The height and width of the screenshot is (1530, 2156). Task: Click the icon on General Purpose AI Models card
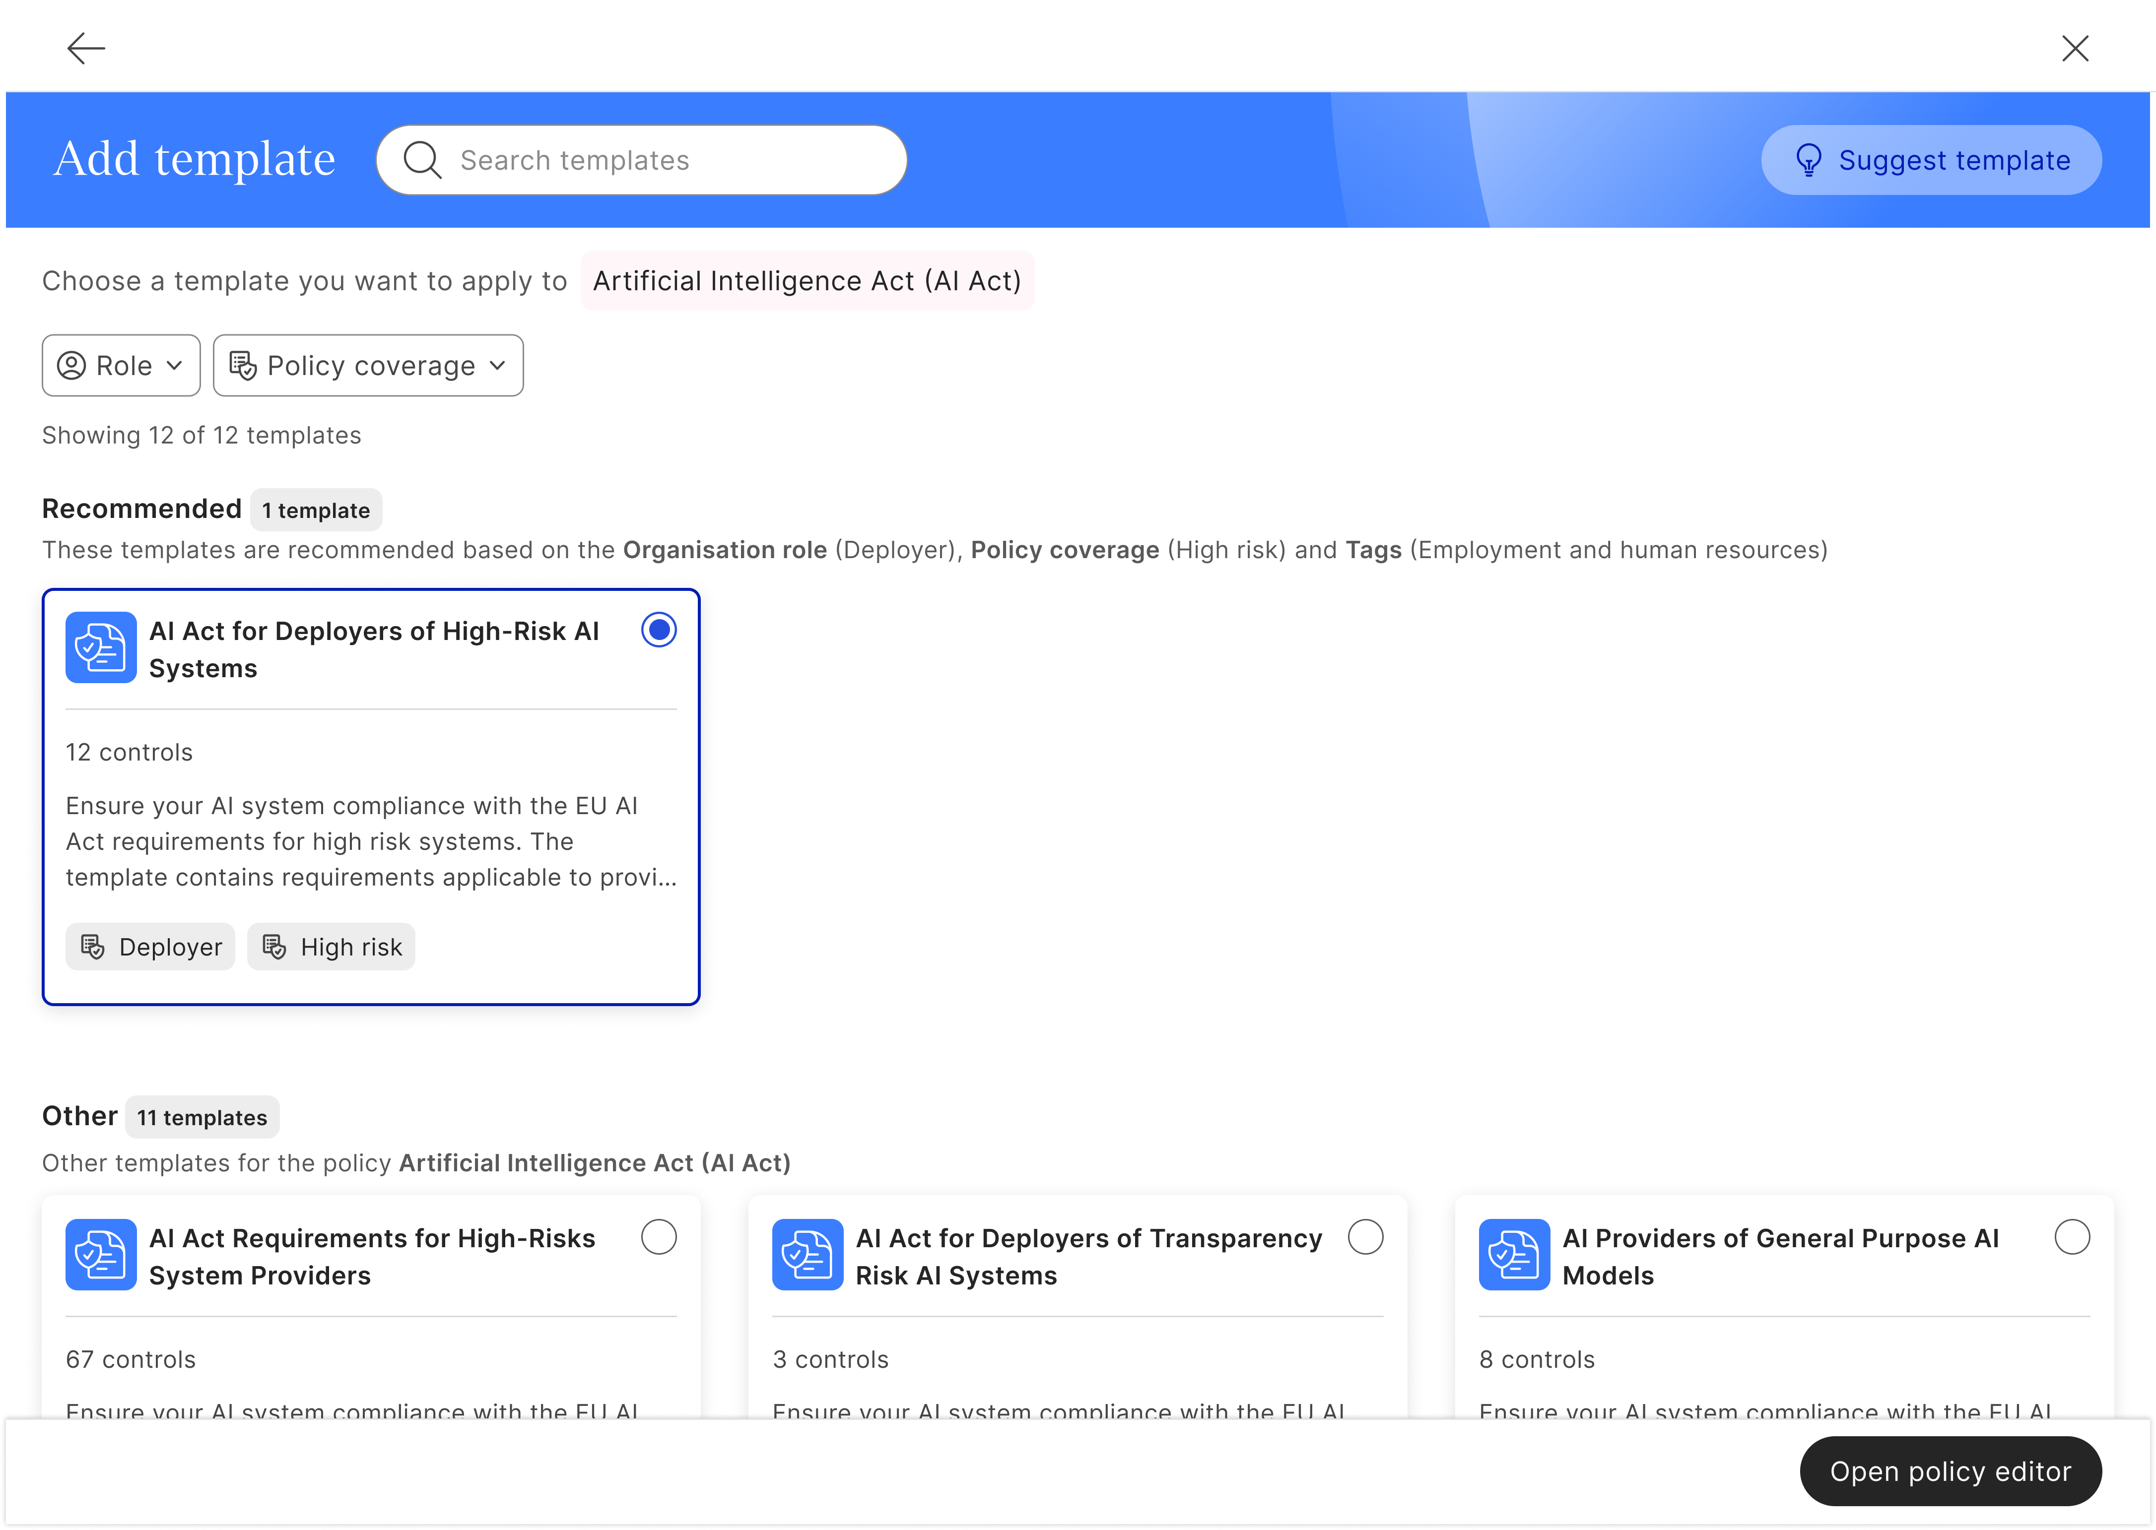click(x=1514, y=1255)
